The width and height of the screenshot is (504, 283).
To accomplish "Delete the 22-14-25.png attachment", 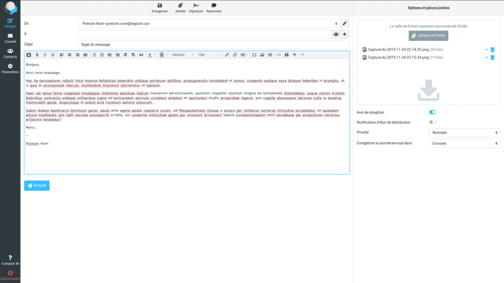I will 492,49.
